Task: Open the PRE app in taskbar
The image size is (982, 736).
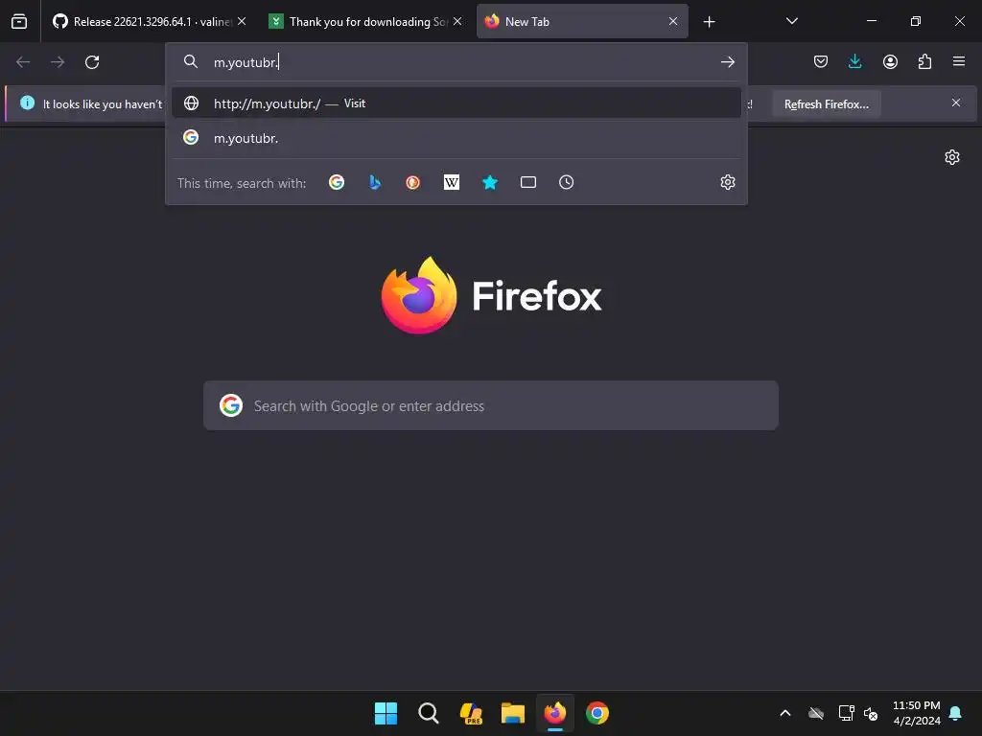Action: [x=471, y=713]
